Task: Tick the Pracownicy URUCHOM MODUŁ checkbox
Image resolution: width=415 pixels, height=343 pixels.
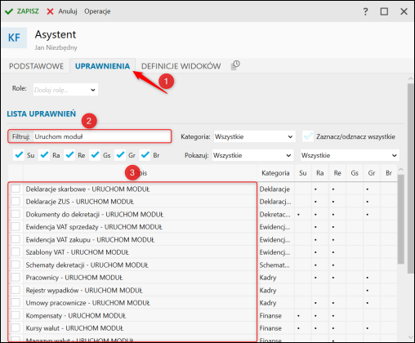Action: (x=16, y=277)
